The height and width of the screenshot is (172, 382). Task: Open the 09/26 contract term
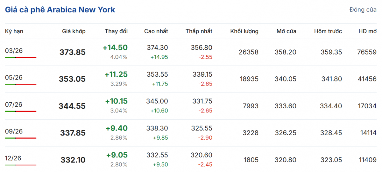(x=14, y=131)
